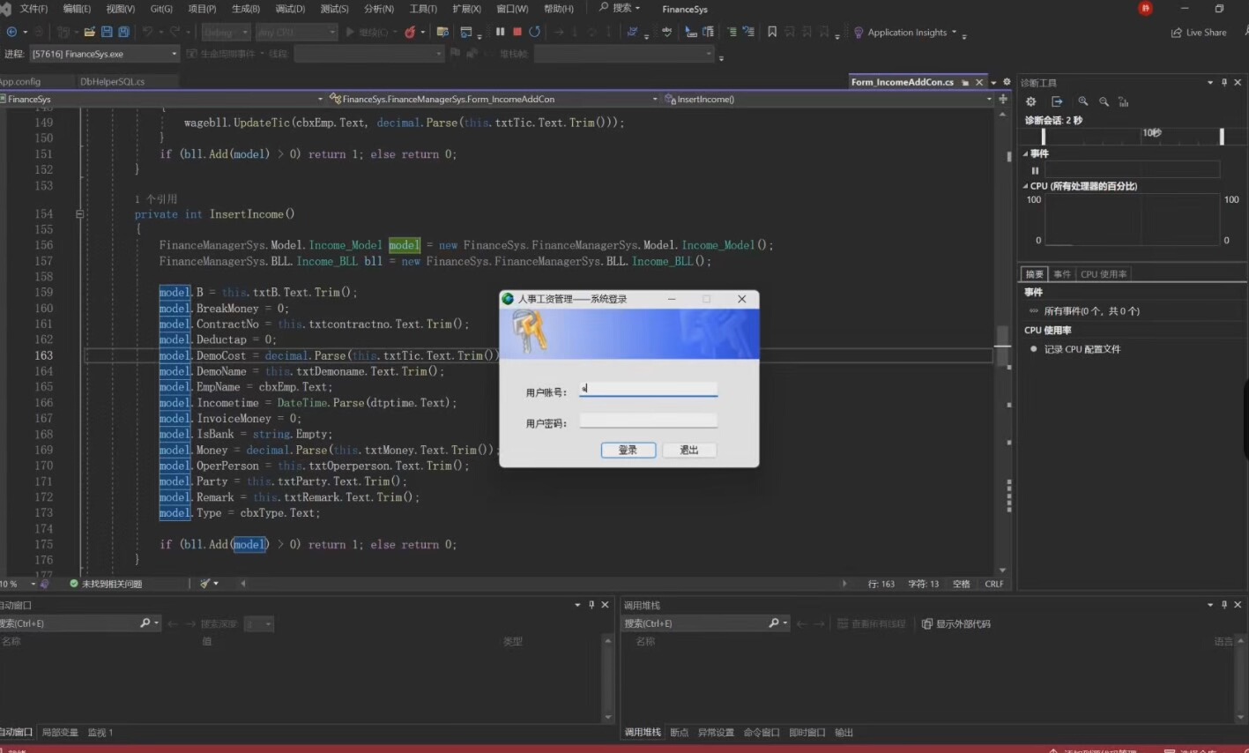The width and height of the screenshot is (1249, 753).
Task: Switch to the DbHelperSQL.cs tab
Action: tap(112, 81)
